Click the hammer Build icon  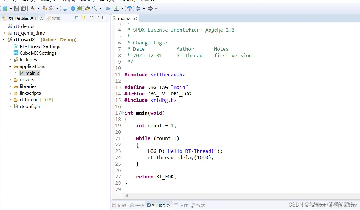[x=33, y=8]
